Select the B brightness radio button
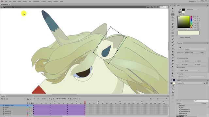Image resolution: width=209 pixels, height=117 pixels. click(x=194, y=20)
